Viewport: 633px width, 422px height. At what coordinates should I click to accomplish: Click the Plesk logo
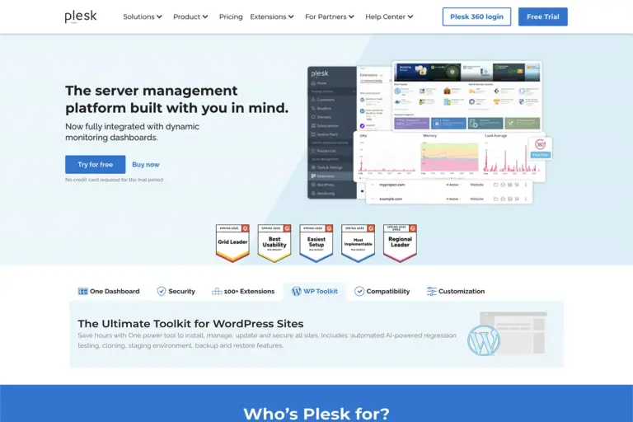coord(81,16)
